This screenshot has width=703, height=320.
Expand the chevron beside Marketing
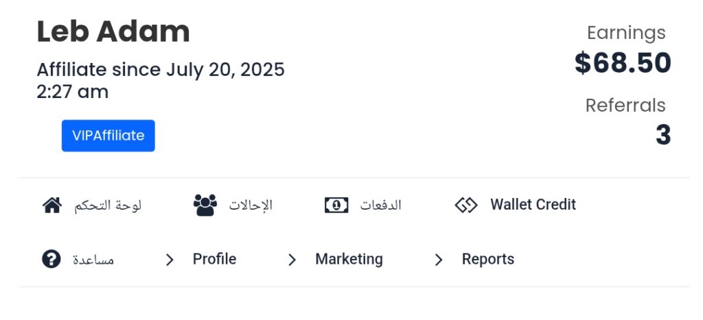tap(292, 260)
